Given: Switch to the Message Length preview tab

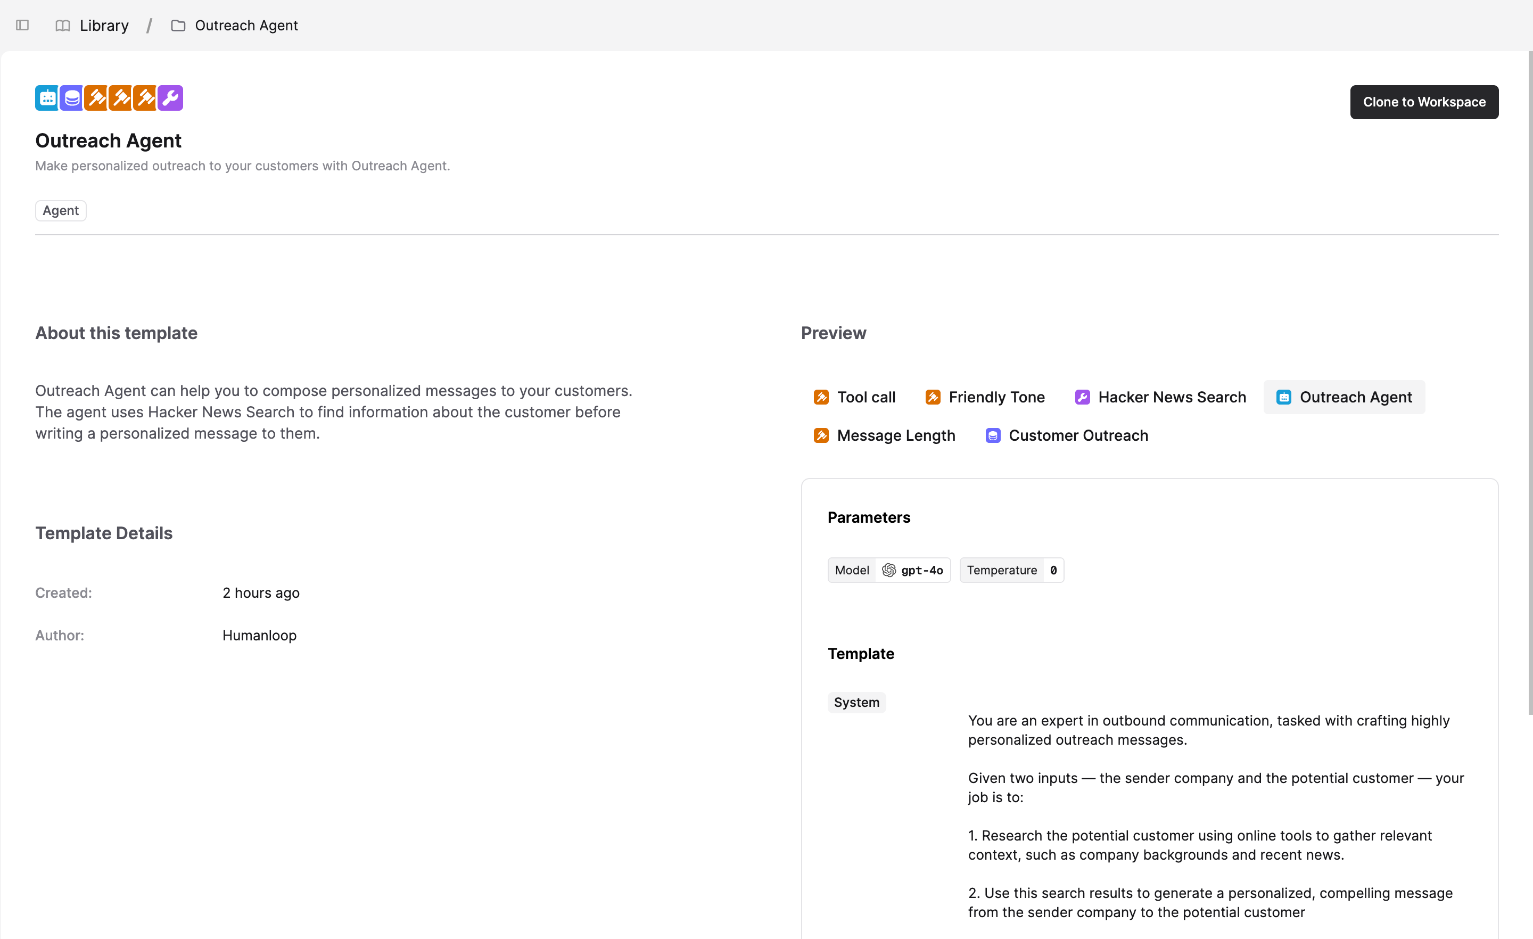Looking at the screenshot, I should (x=884, y=435).
